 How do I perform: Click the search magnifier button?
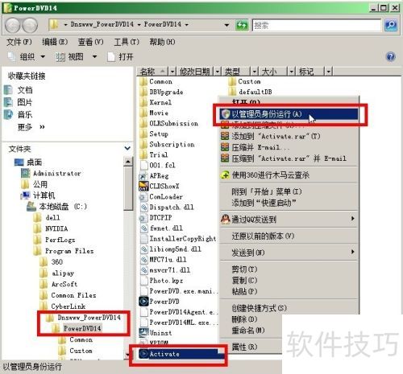coord(391,25)
